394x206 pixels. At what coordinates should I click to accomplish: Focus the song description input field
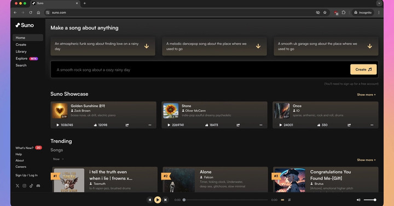[x=200, y=70]
